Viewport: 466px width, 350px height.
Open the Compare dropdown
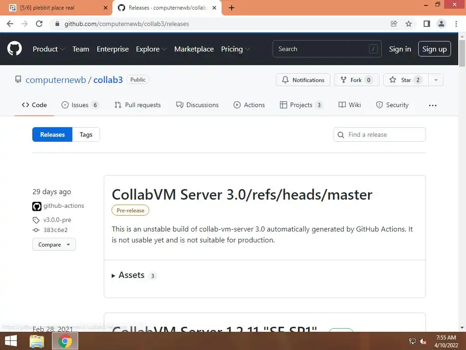click(54, 245)
